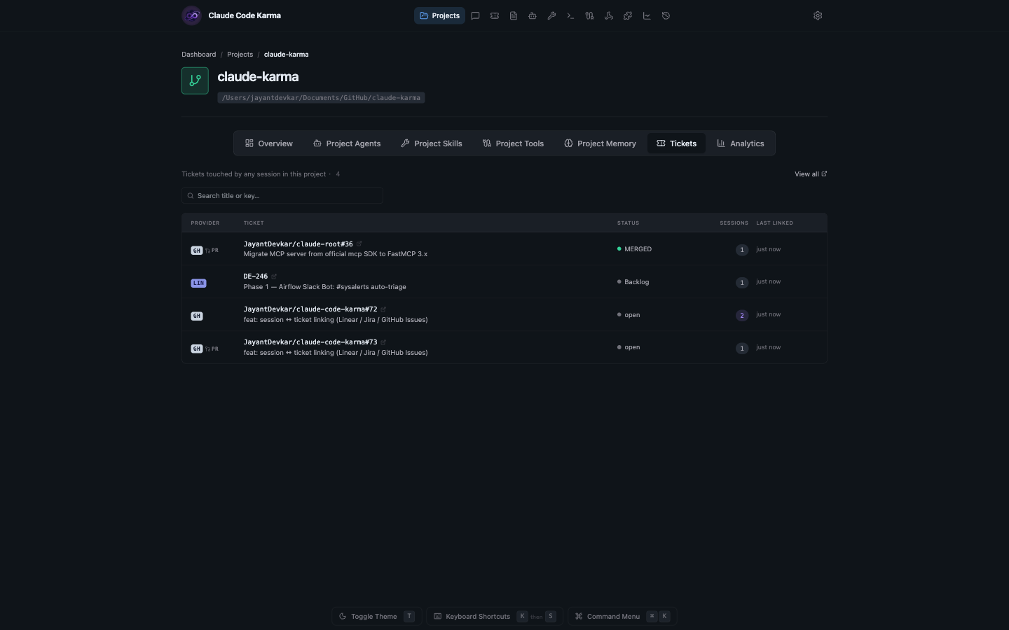Screen dimensions: 1009x630
Task: Open the Command Menu button
Action: 622,617
